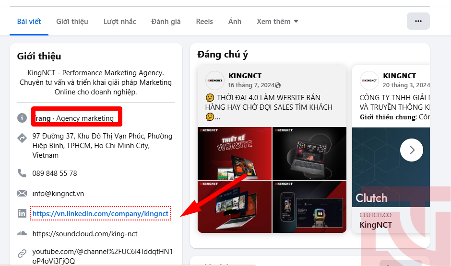
Task: Click the phone number 089 848 55 78
Action: point(55,173)
